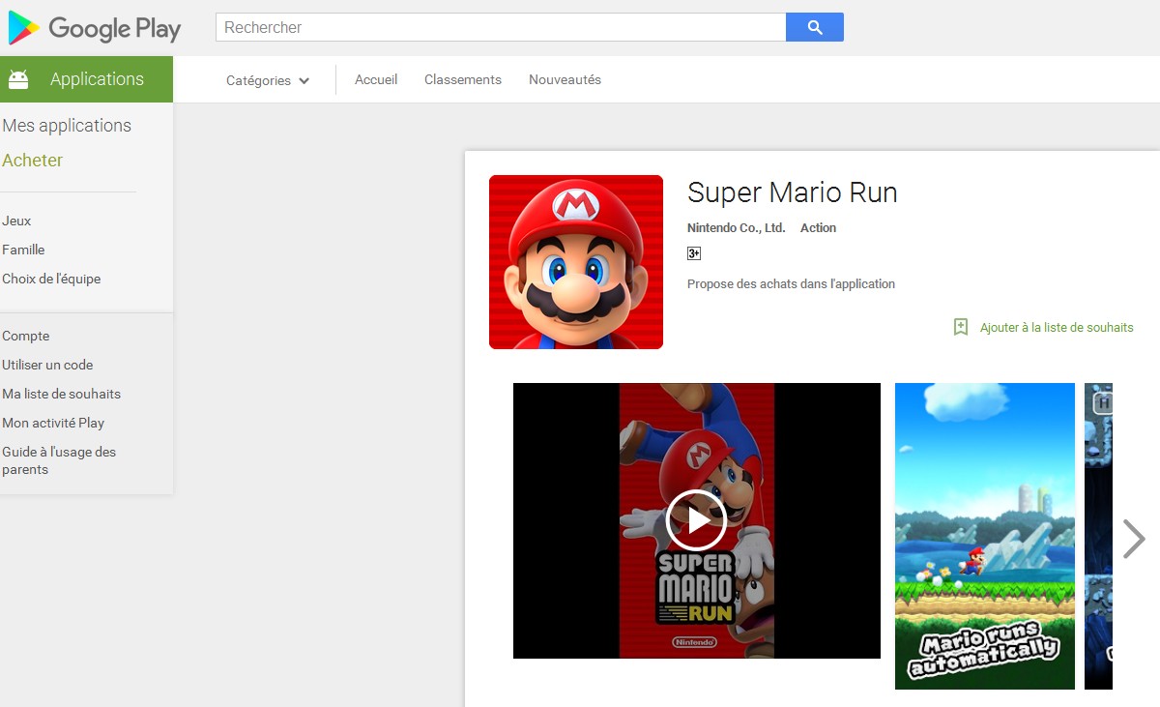Expand the categories chevron arrow
The height and width of the screenshot is (707, 1160).
coord(304,82)
